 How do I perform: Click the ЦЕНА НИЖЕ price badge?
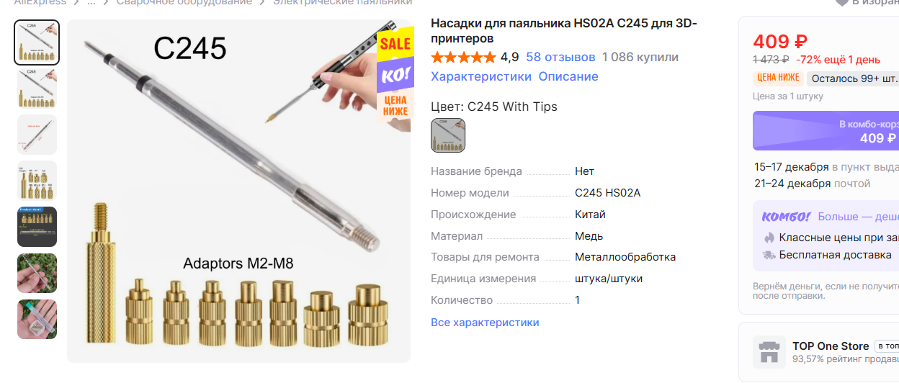point(778,78)
